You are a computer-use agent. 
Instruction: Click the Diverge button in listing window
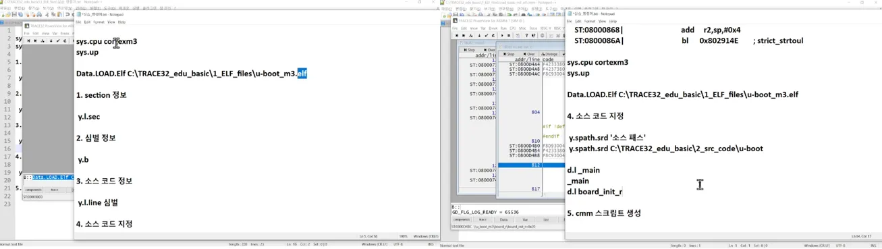[549, 54]
